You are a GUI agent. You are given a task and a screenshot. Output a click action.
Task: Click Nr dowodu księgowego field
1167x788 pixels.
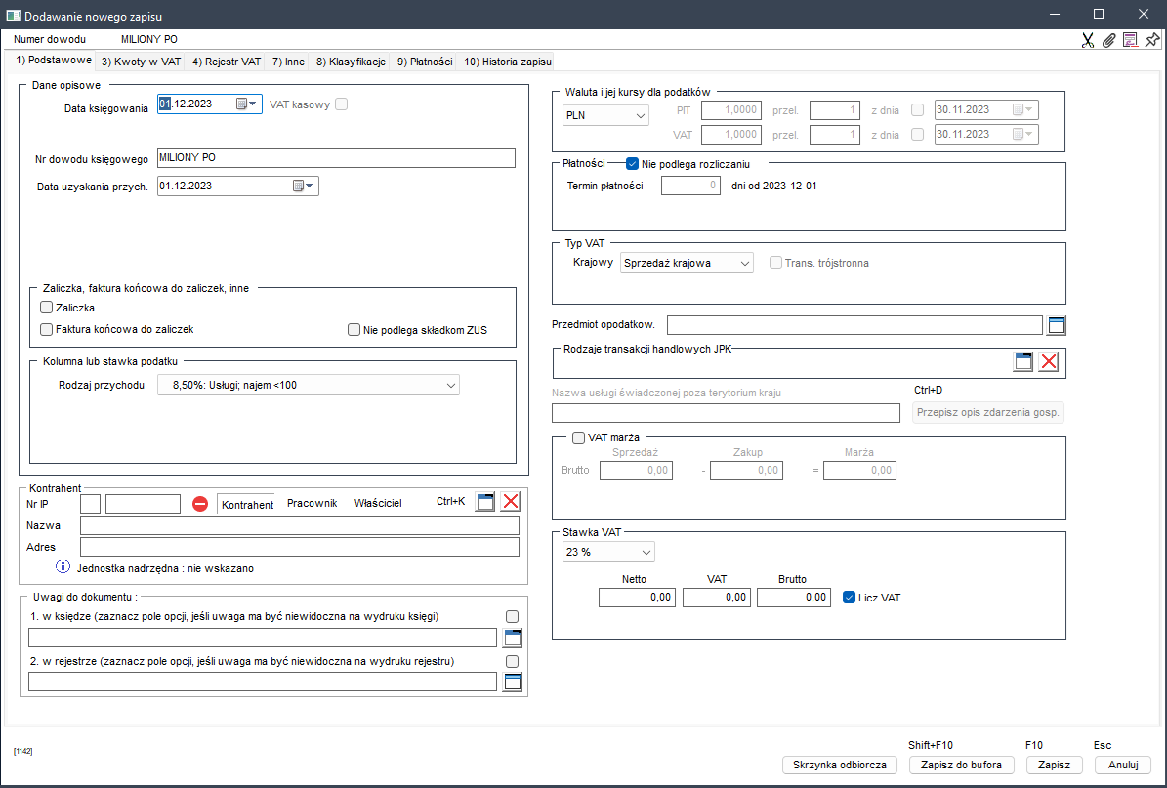[336, 158]
